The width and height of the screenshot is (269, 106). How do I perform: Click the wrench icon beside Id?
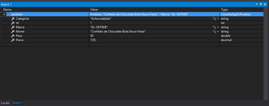tap(13, 23)
